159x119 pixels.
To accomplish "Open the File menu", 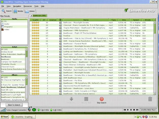I will 3,6.
